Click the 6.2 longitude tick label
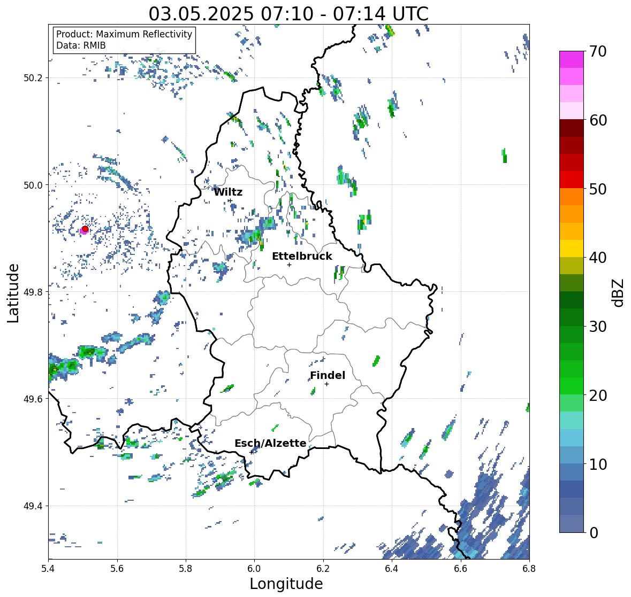Viewport: 631px width, 597px height. tap(323, 569)
